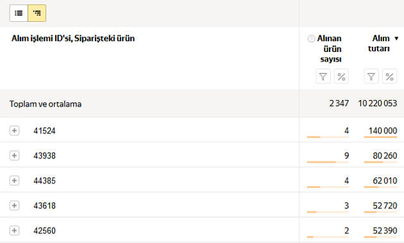Click the Alınan ürün sayısı header

pos(329,49)
